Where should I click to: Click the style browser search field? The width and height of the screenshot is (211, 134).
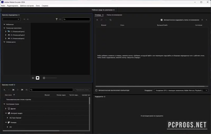click(x=51, y=90)
